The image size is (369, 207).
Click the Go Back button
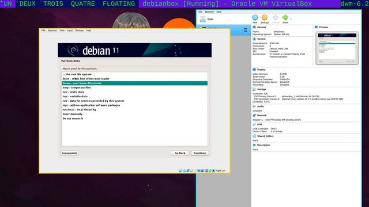[x=180, y=153]
